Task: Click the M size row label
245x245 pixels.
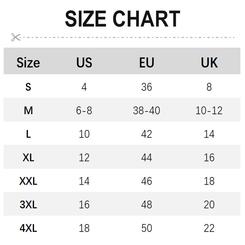Action: (x=28, y=111)
